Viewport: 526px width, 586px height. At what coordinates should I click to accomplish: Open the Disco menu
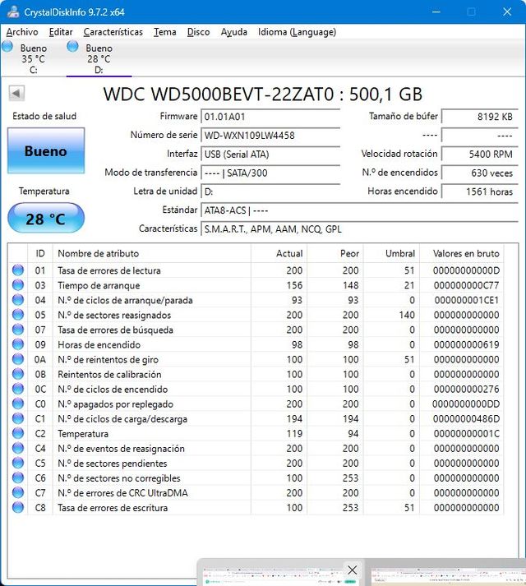tap(198, 32)
